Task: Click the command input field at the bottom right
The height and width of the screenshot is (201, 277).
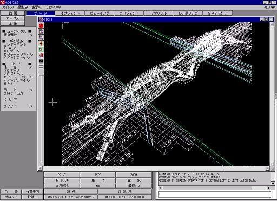Action: tap(214, 195)
